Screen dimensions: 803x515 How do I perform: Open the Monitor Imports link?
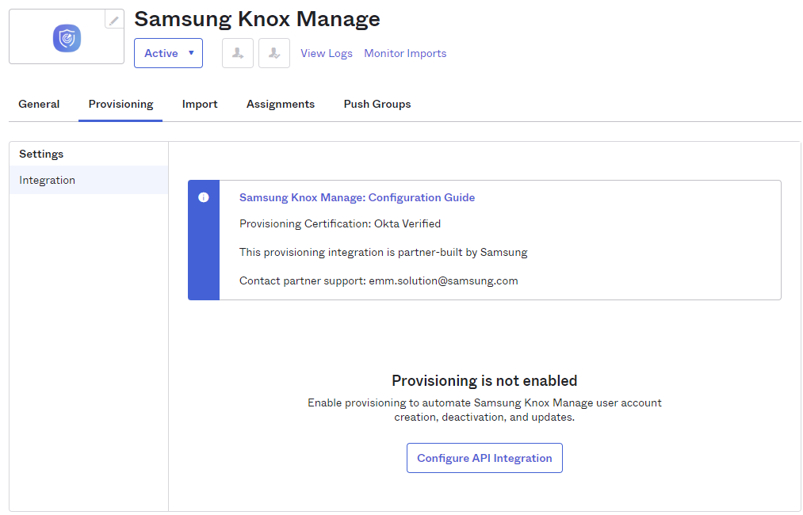[x=405, y=53]
